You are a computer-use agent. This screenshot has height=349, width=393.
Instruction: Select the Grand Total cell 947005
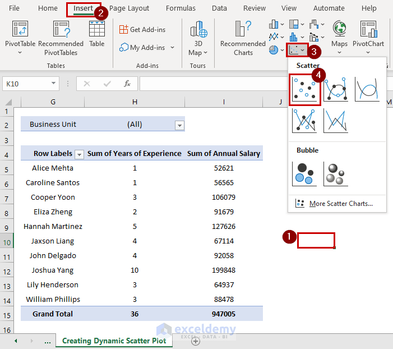tap(224, 314)
